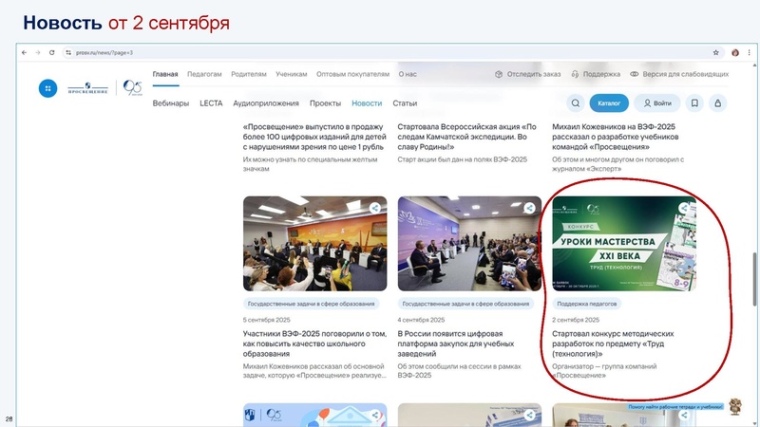This screenshot has height=427, width=760.
Task: Click share icon on bottom-right card
Action: point(684,415)
